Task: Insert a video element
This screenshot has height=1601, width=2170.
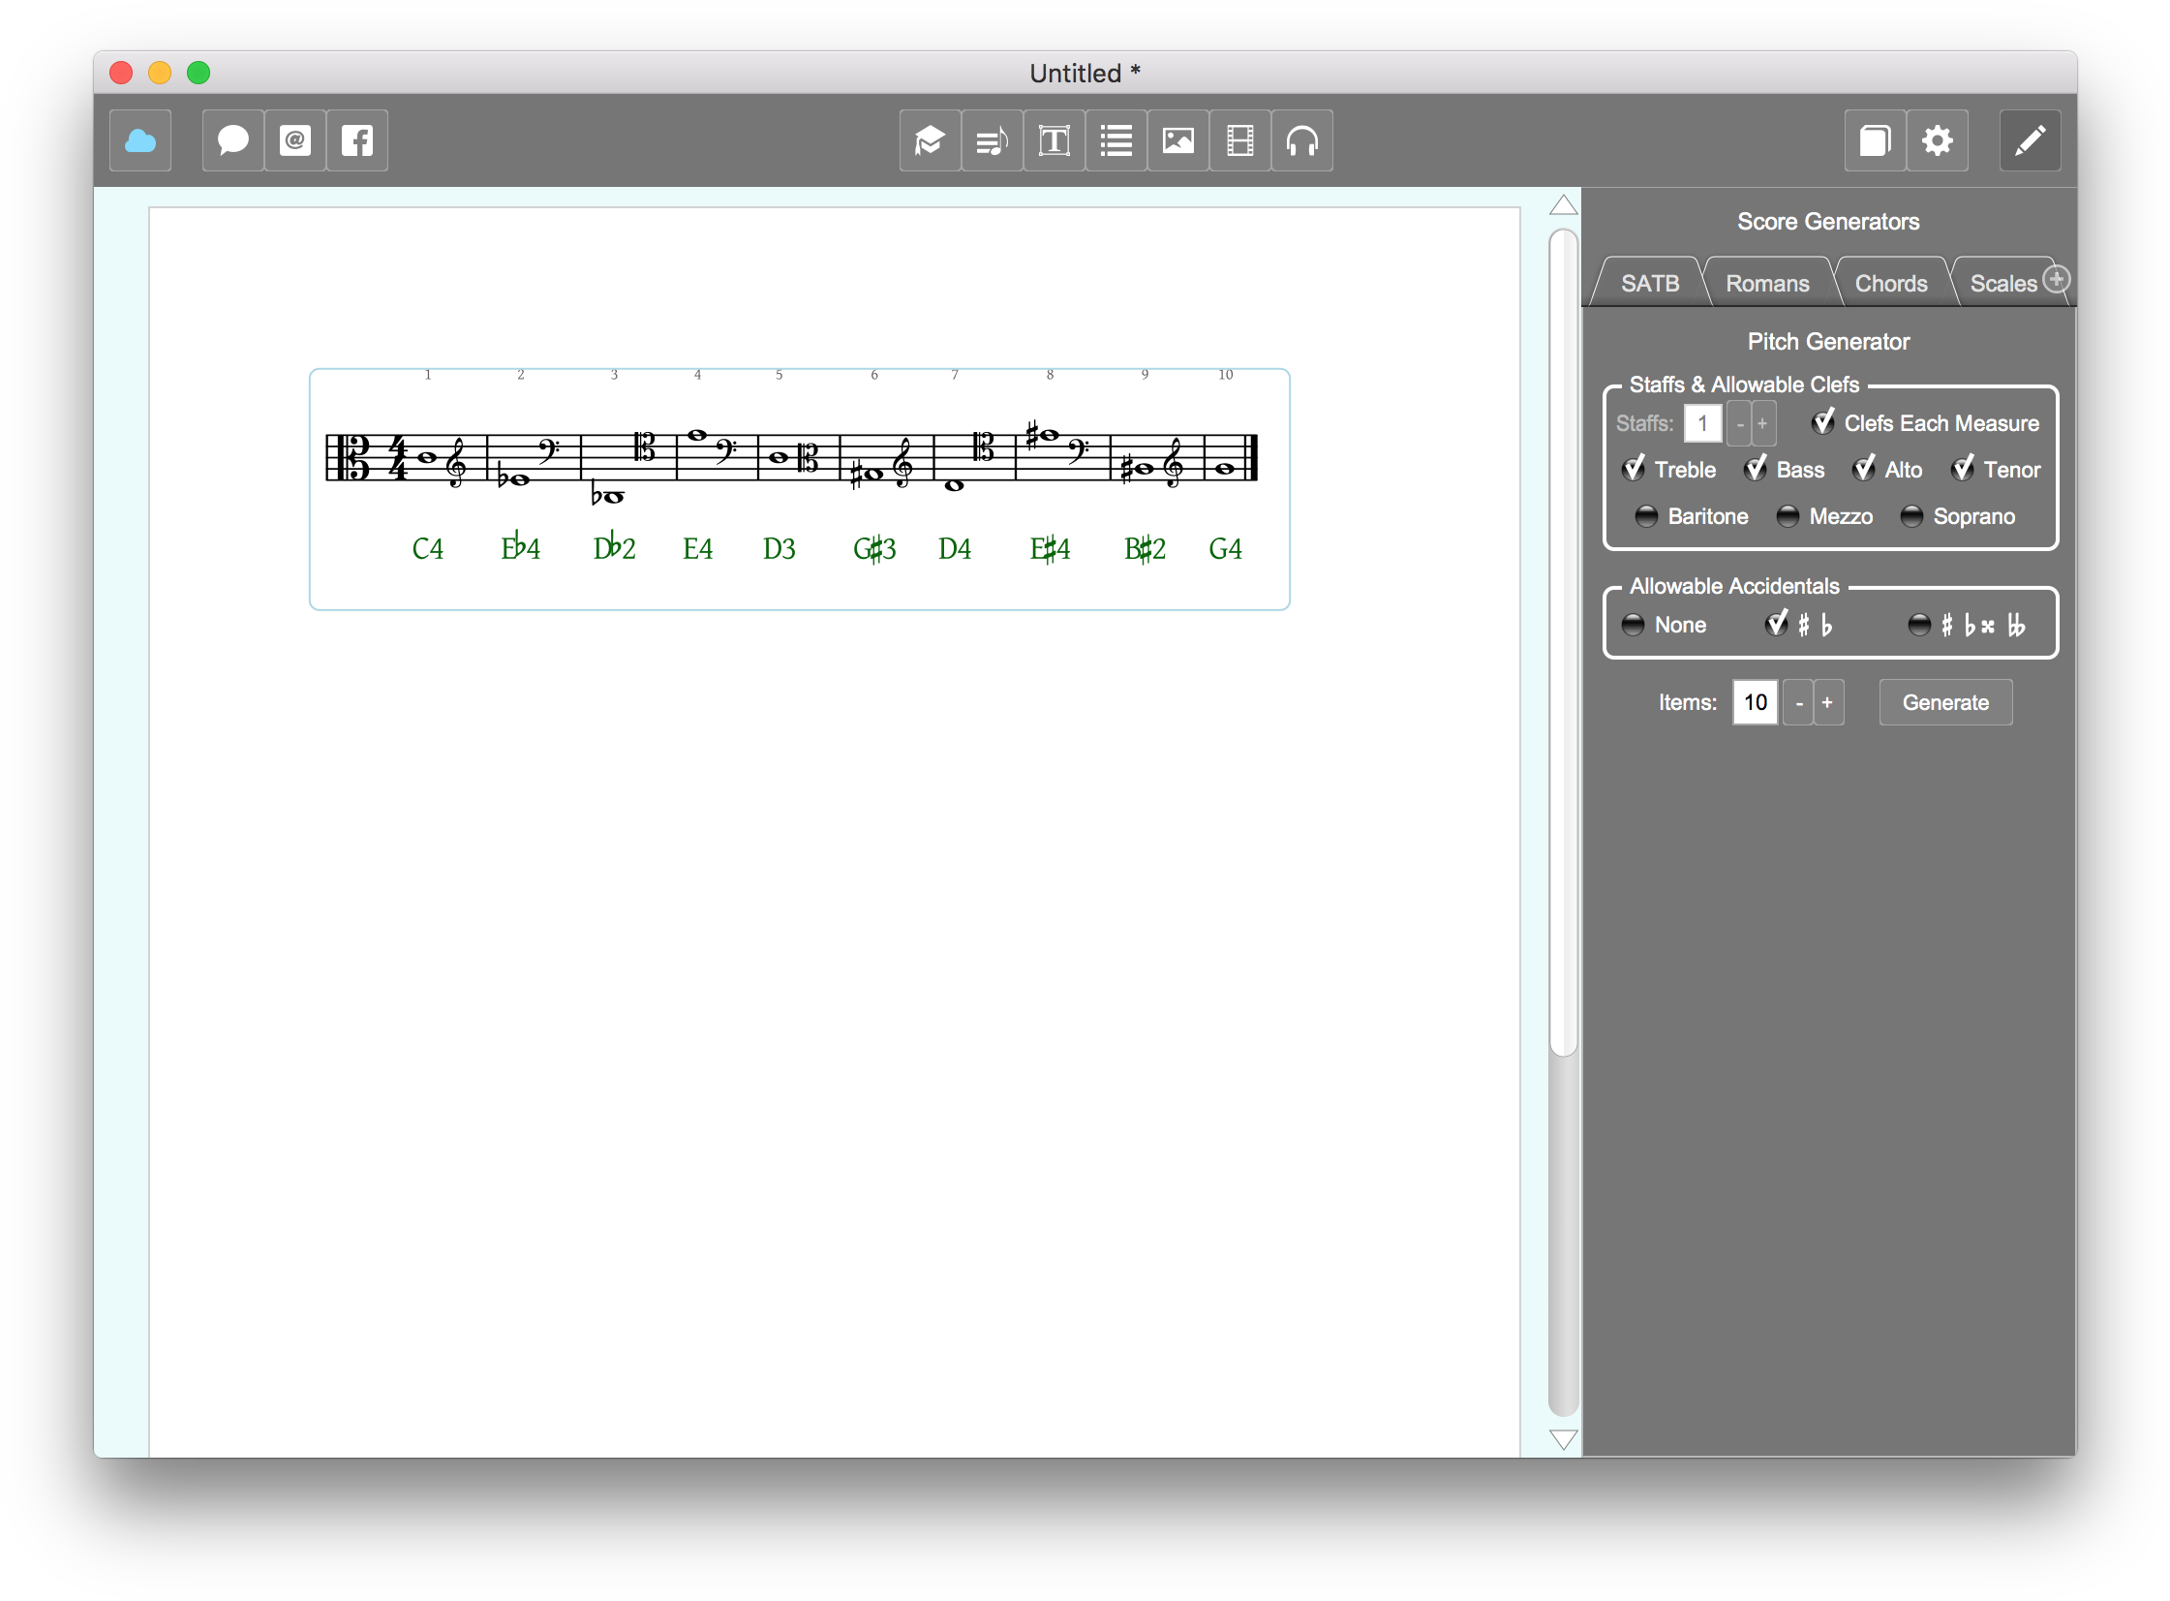Action: (x=1239, y=140)
